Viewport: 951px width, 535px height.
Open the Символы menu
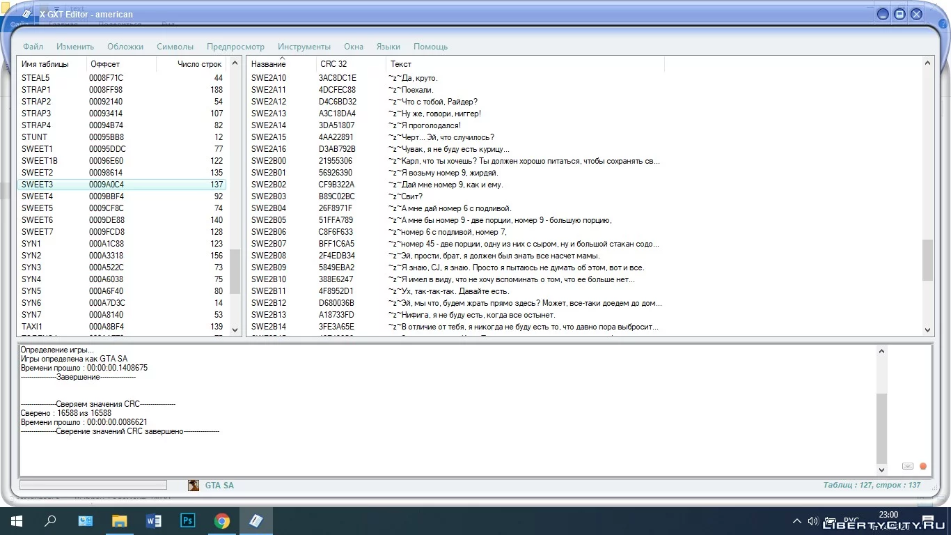[175, 47]
